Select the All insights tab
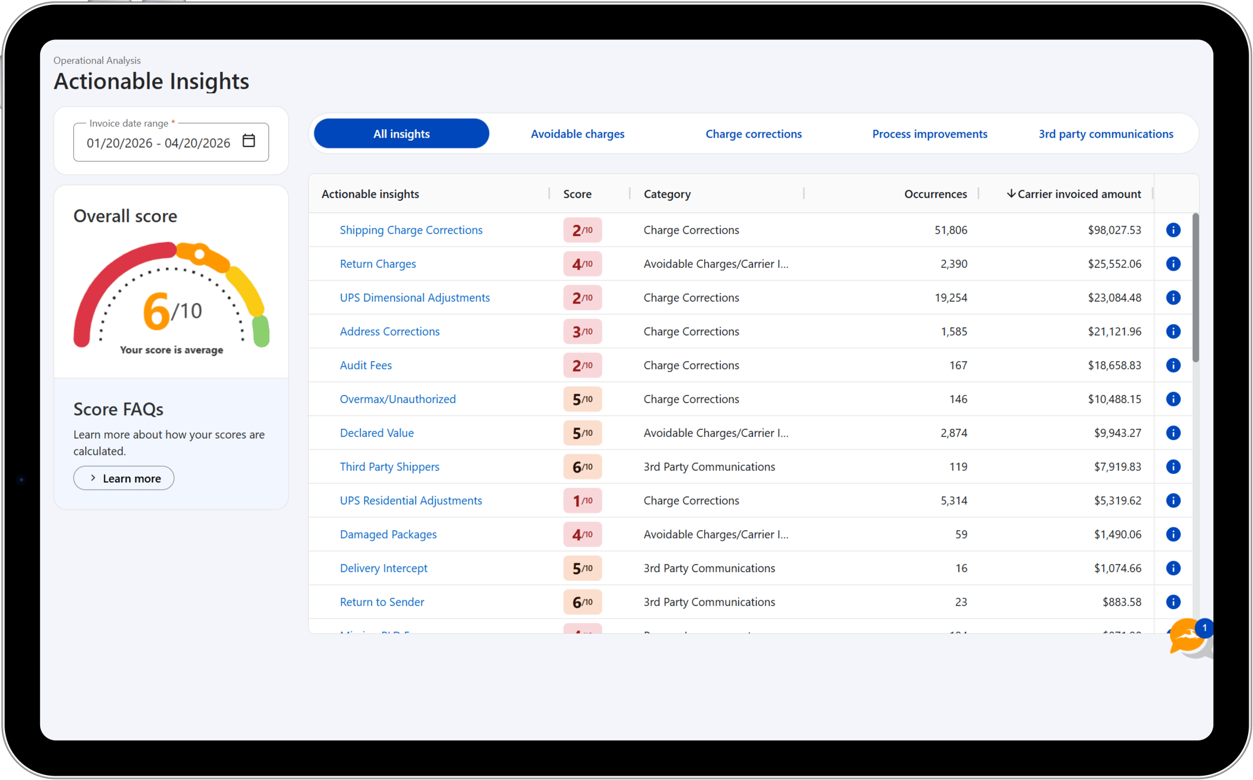 tap(402, 133)
